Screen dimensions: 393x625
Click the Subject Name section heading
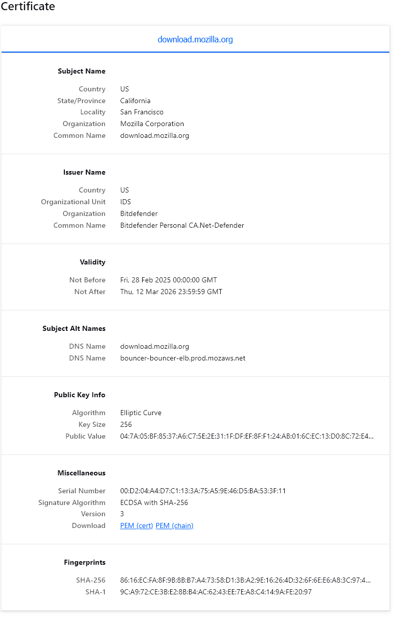(x=82, y=71)
